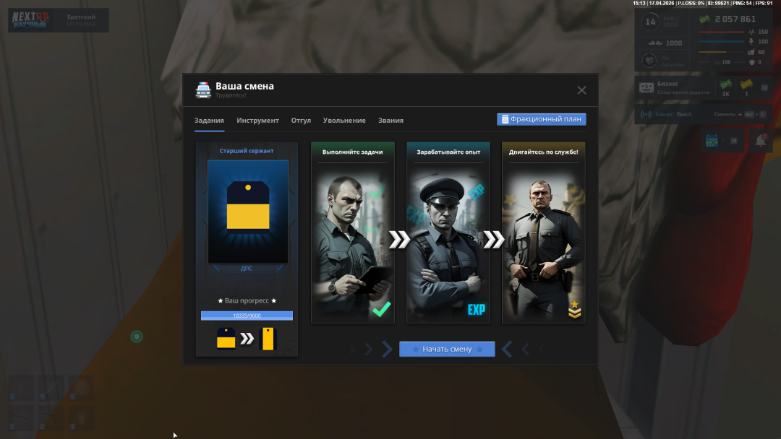Select the Зарабатывайте опыт card
The height and width of the screenshot is (439, 781).
(x=448, y=232)
